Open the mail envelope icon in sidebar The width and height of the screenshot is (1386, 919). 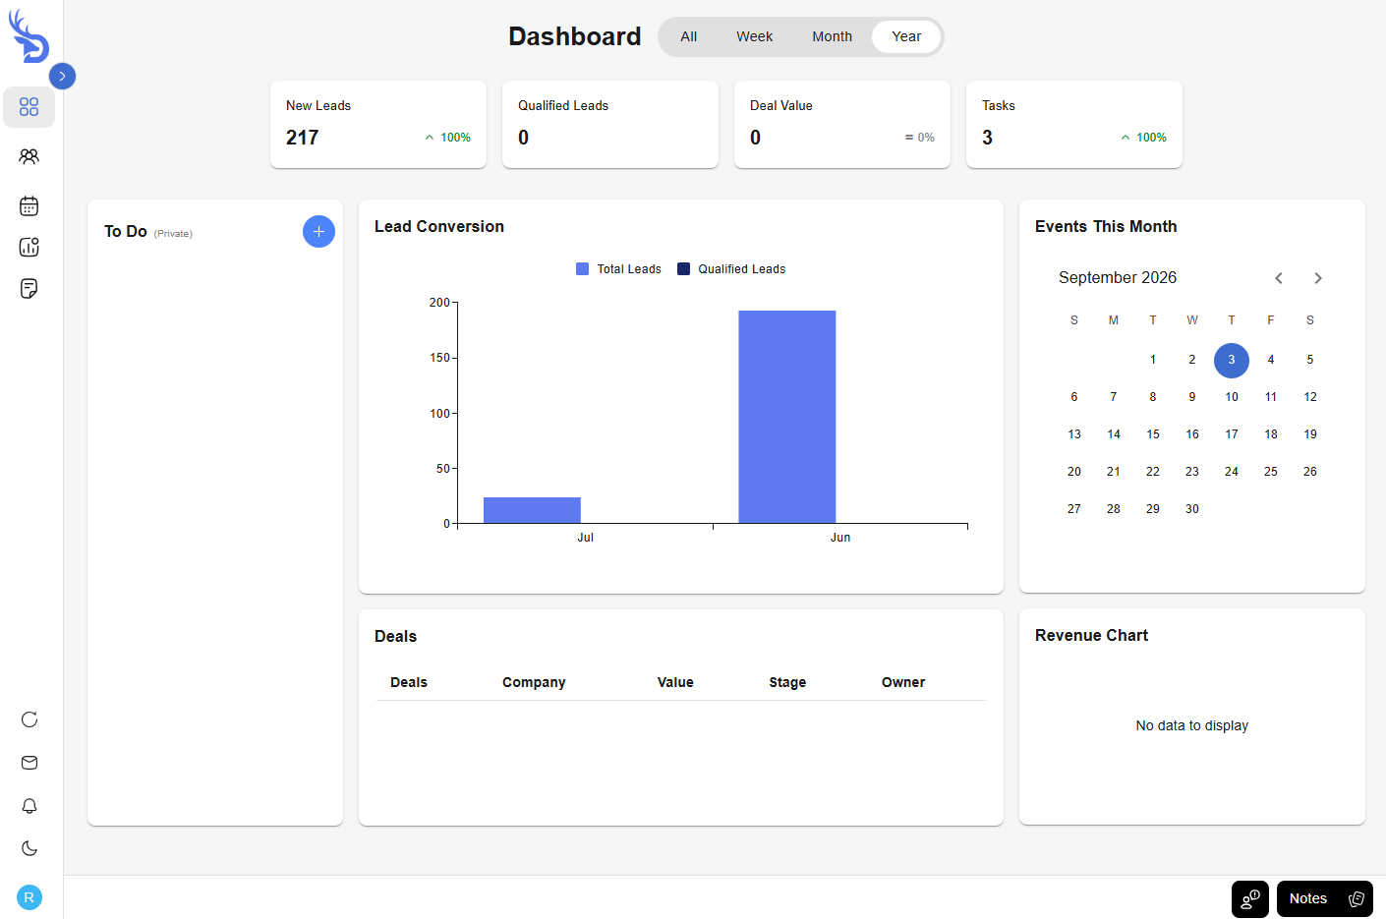point(29,763)
